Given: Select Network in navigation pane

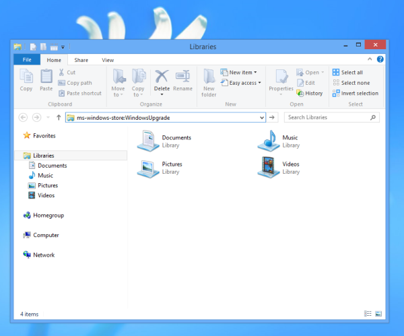Looking at the screenshot, I should (39, 255).
